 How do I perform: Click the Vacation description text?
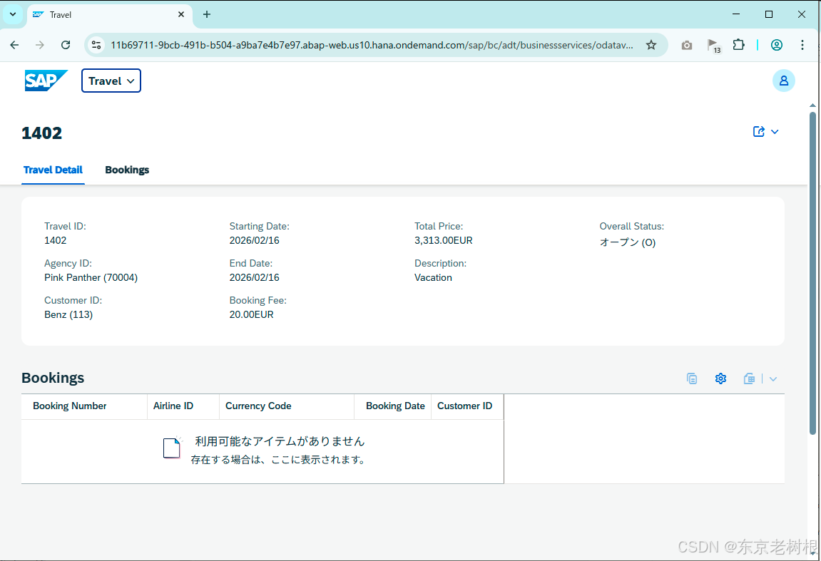click(433, 277)
